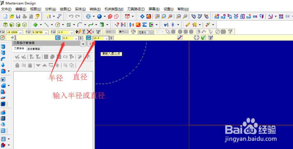Viewport: 293px width, 149px height.
Task: Switch to the 刀具路径 tab
Action: [19, 48]
